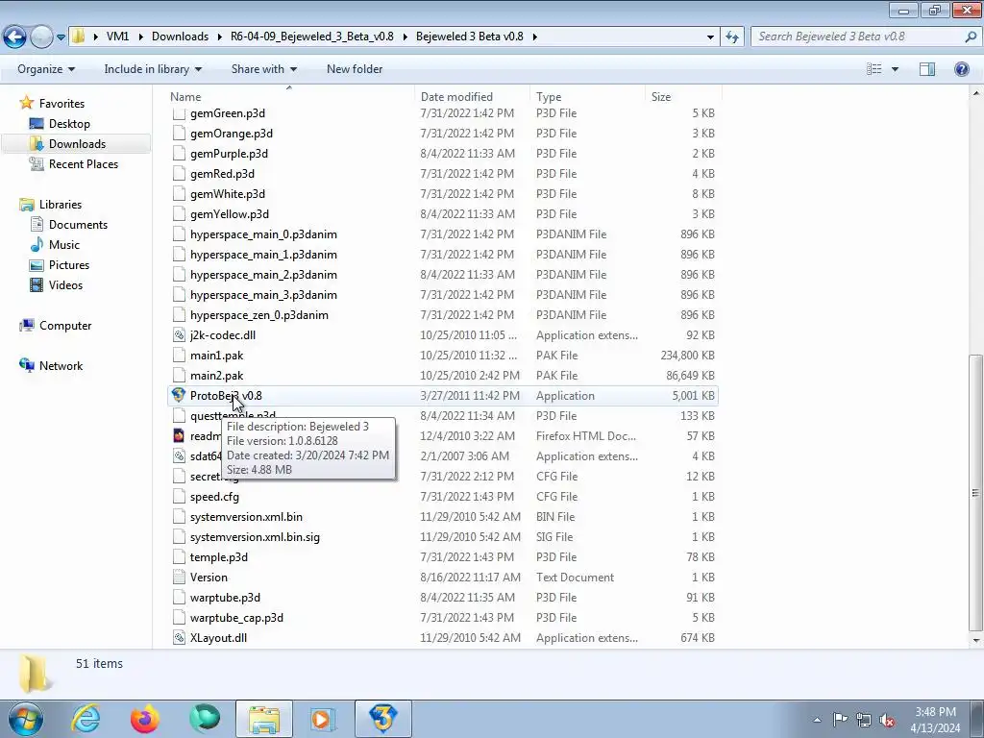Select Desktop in the navigation pane

pos(69,124)
